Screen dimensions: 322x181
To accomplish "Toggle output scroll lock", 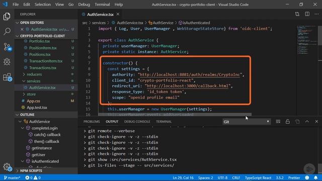I will [288, 122].
